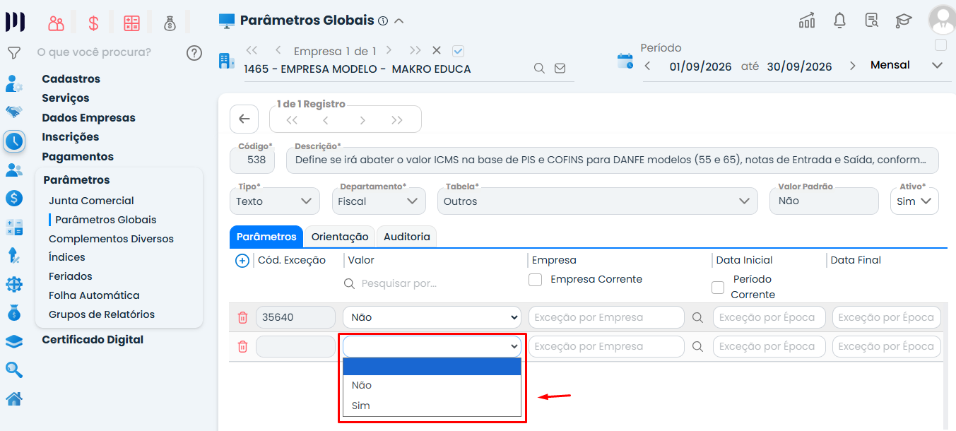Click the company email envelope icon
This screenshot has height=431, width=956.
(x=560, y=69)
